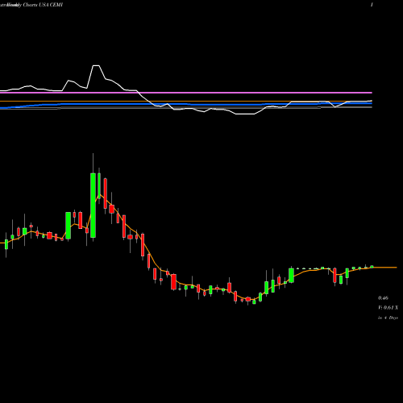Click the last green candlestick on the right
The image size is (403, 403).
pyautogui.click(x=372, y=267)
